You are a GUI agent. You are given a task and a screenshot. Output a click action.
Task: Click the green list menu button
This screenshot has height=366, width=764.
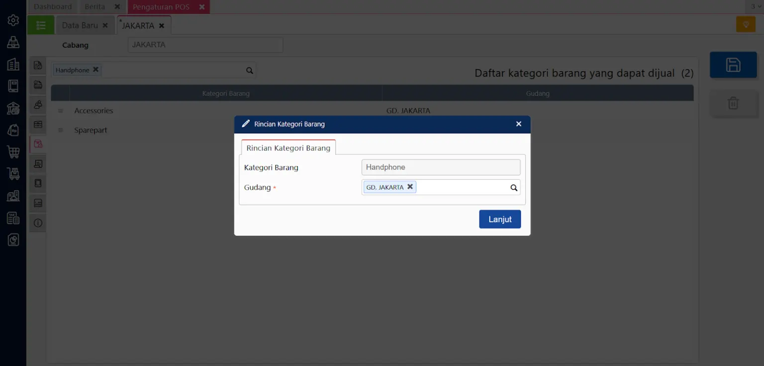point(41,25)
